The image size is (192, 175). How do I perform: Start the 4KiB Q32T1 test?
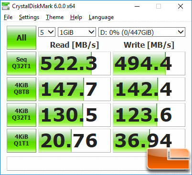click(x=21, y=115)
